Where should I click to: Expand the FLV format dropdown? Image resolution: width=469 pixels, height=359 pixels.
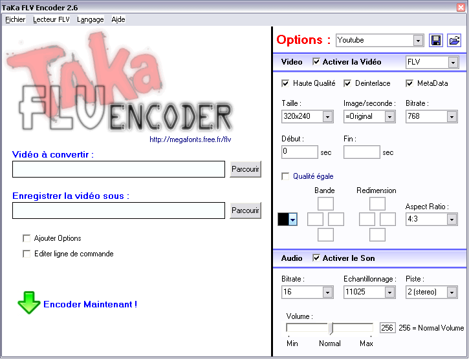pos(453,63)
